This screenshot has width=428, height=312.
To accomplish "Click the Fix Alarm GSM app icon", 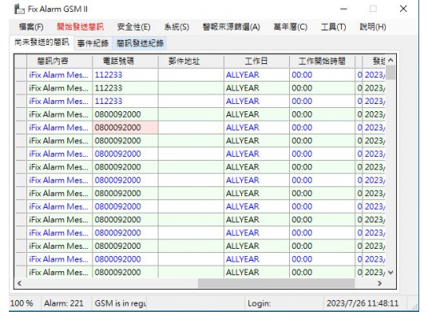I will [19, 9].
